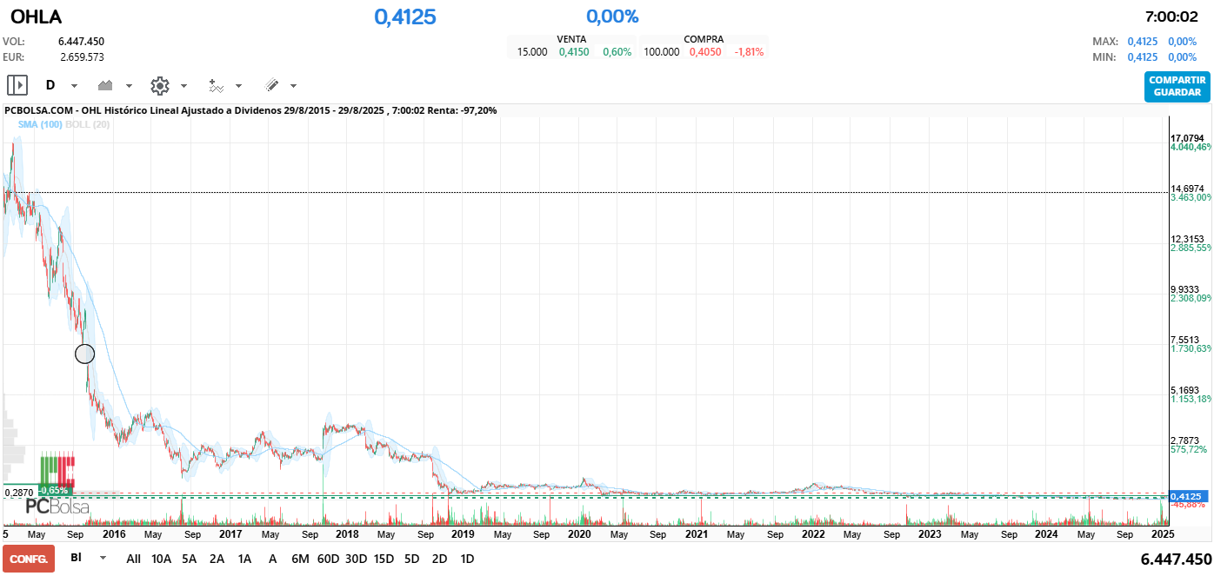Click the time 7:00:02 in header
1214x576 pixels.
pos(1171,17)
